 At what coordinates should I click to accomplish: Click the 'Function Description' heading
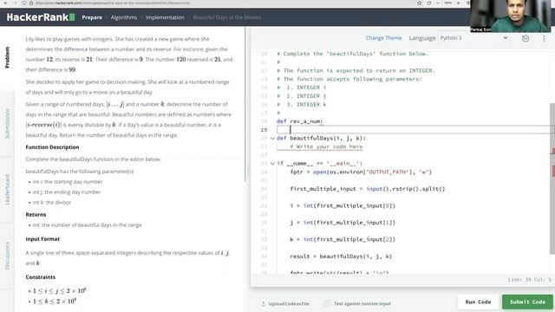(52, 147)
